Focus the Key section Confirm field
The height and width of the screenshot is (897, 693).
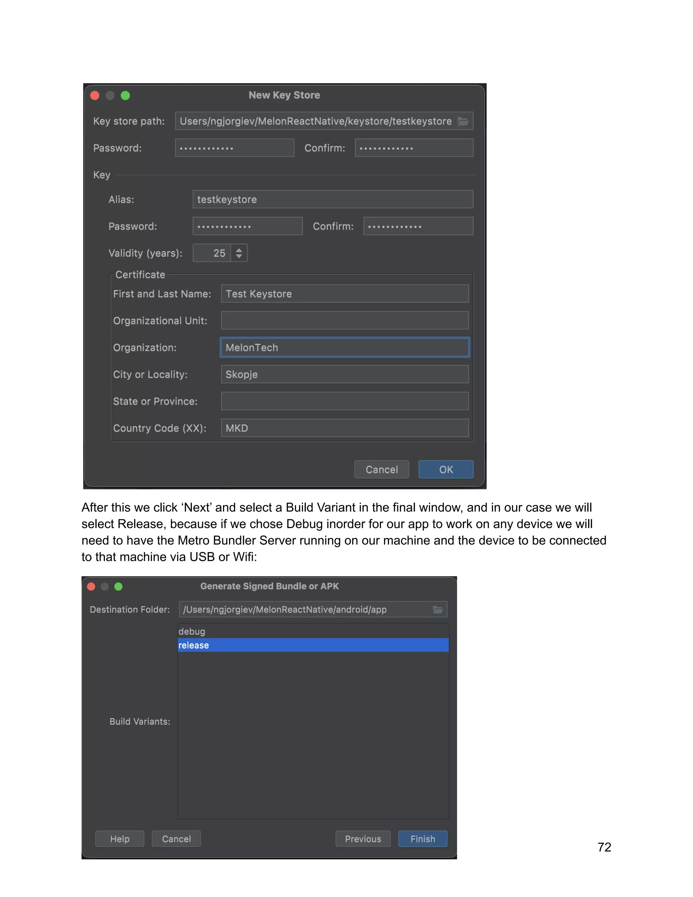point(418,226)
